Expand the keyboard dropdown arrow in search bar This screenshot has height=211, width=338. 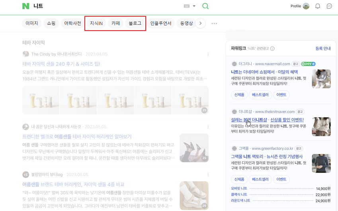click(x=194, y=6)
